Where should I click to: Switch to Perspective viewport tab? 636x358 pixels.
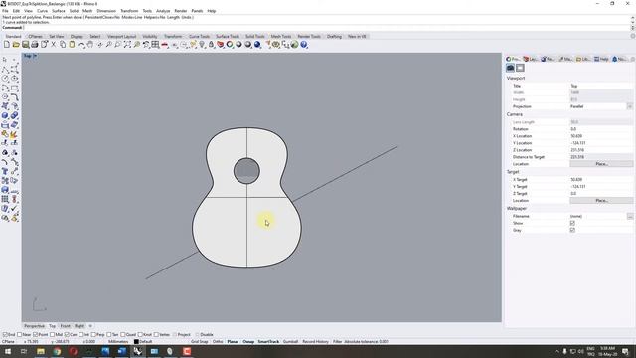[34, 326]
